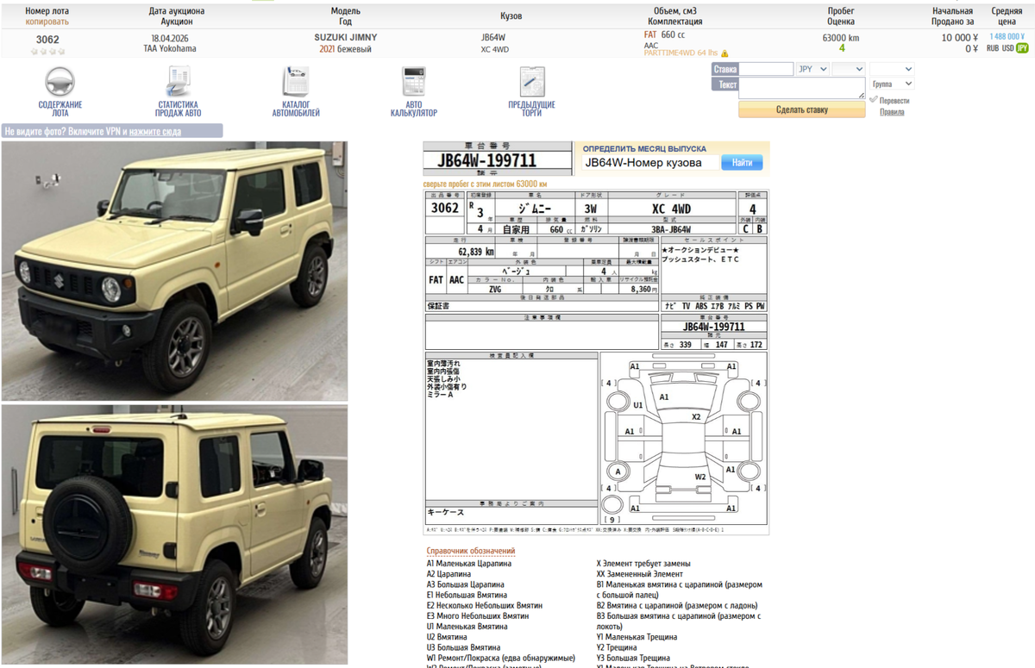Open the dropdown right of the JPY selector

pos(849,68)
